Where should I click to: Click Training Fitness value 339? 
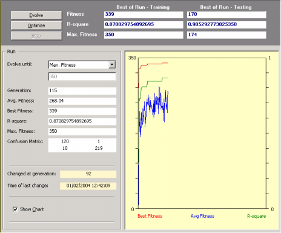coord(144,15)
